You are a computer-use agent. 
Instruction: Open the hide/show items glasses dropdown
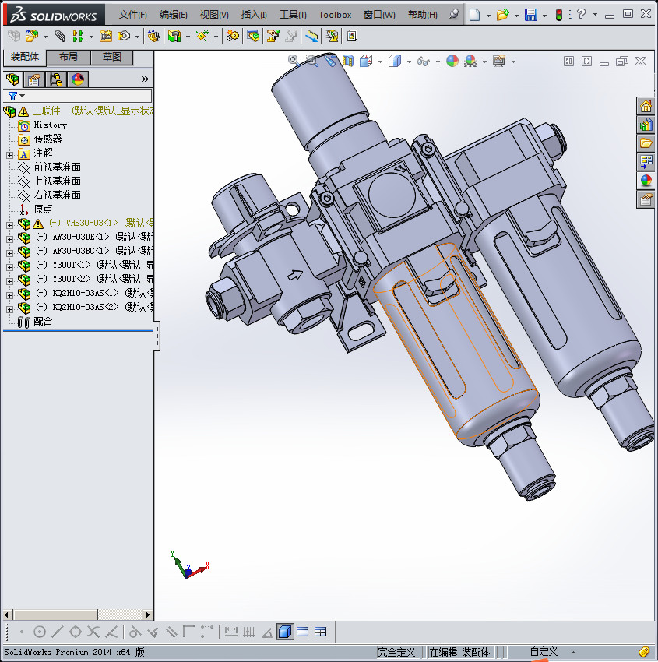423,62
